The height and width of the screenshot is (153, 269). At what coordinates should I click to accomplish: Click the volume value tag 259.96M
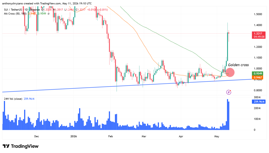pyautogui.click(x=259, y=102)
